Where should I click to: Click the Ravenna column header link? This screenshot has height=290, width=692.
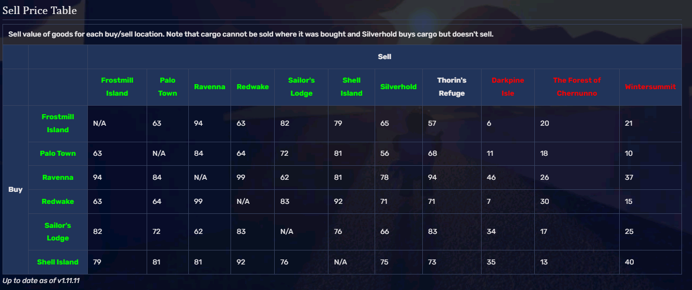click(209, 87)
